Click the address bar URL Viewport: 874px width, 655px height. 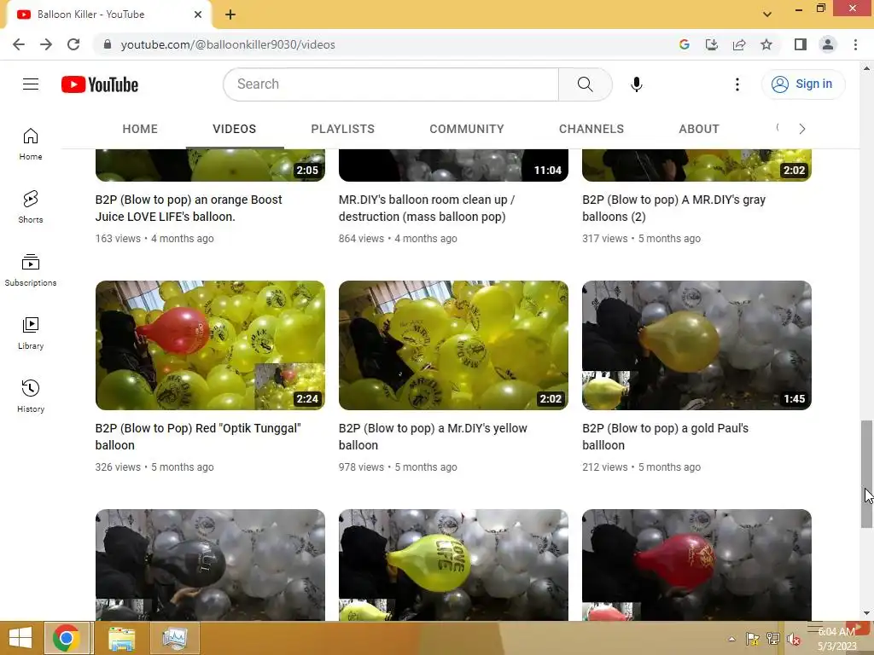click(228, 44)
